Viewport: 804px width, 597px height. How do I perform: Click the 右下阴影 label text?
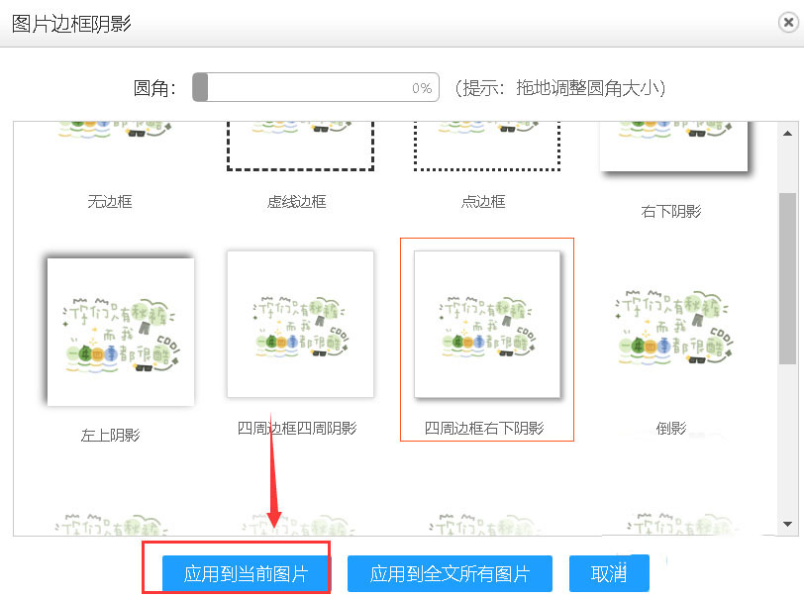click(x=671, y=211)
